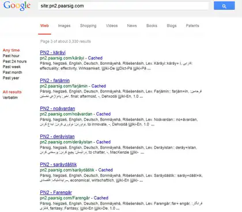Viewport: 242px width, 212px height.
Task: Filter results to Past 24 hours
Action: pos(14,61)
